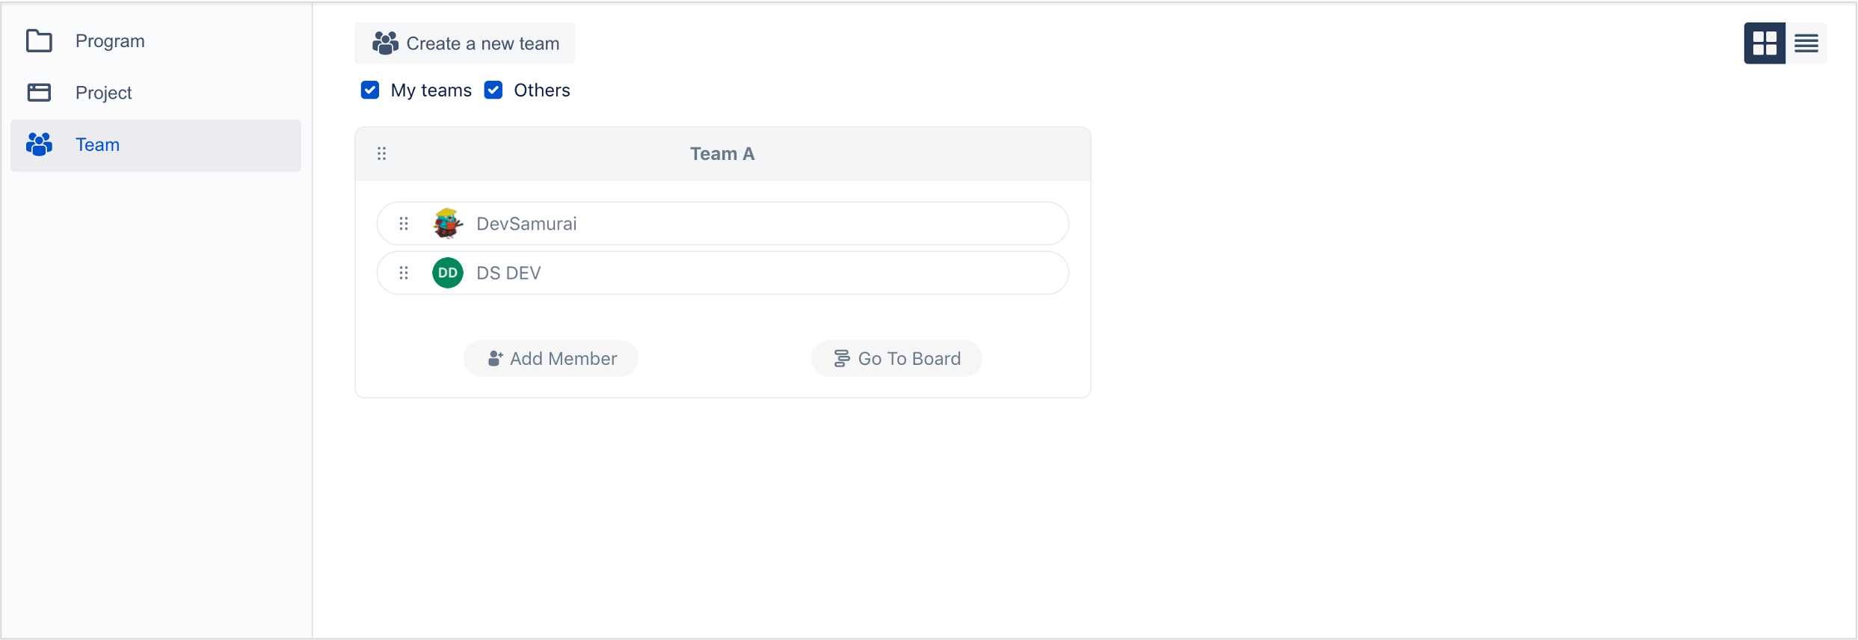Click the green DD avatar badge
The height and width of the screenshot is (640, 1858).
(448, 273)
